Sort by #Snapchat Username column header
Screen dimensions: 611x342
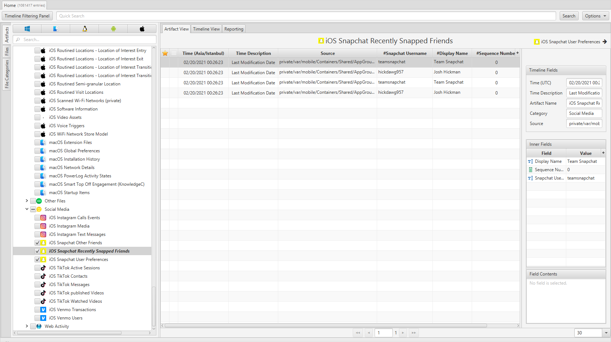point(405,53)
